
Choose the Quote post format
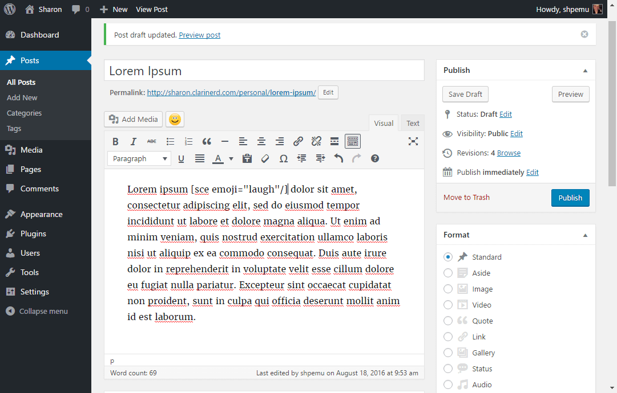448,321
